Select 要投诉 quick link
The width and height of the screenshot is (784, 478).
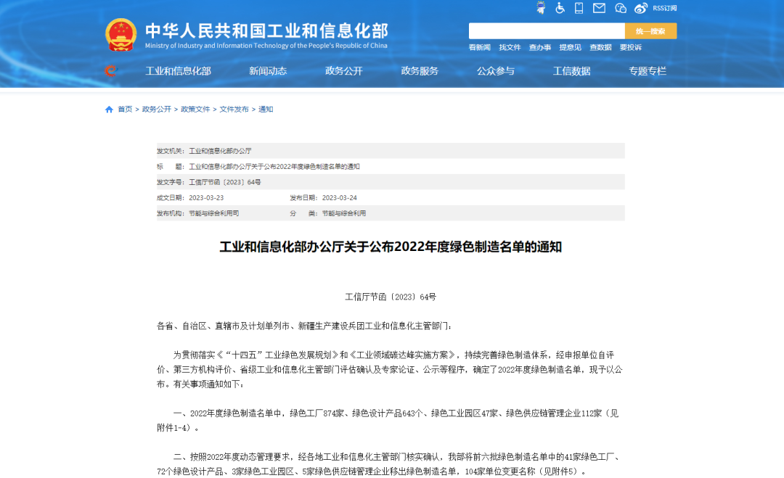(631, 47)
